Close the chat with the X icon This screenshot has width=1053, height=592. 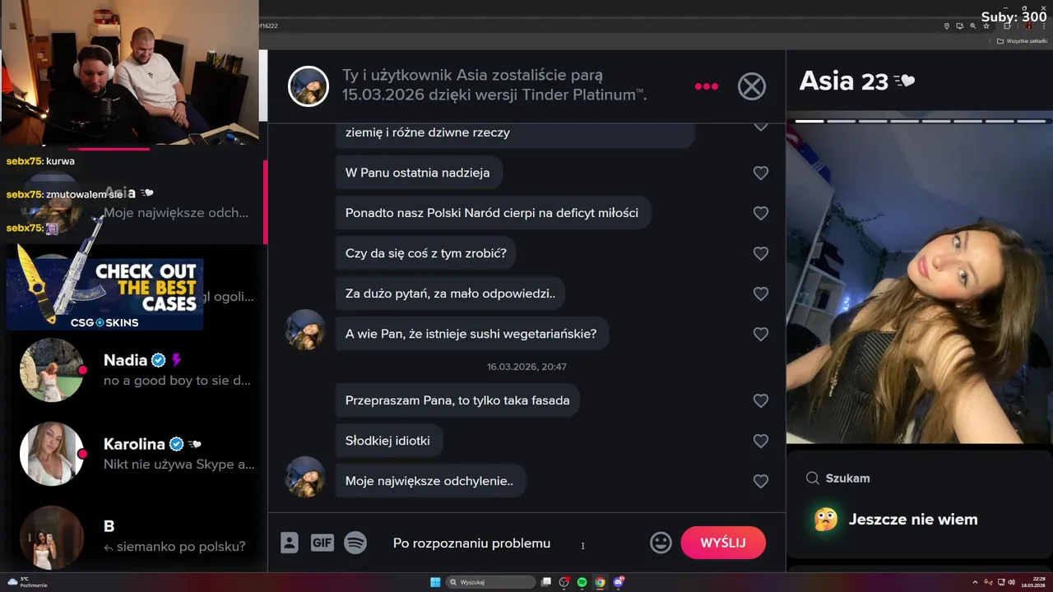[x=751, y=86]
